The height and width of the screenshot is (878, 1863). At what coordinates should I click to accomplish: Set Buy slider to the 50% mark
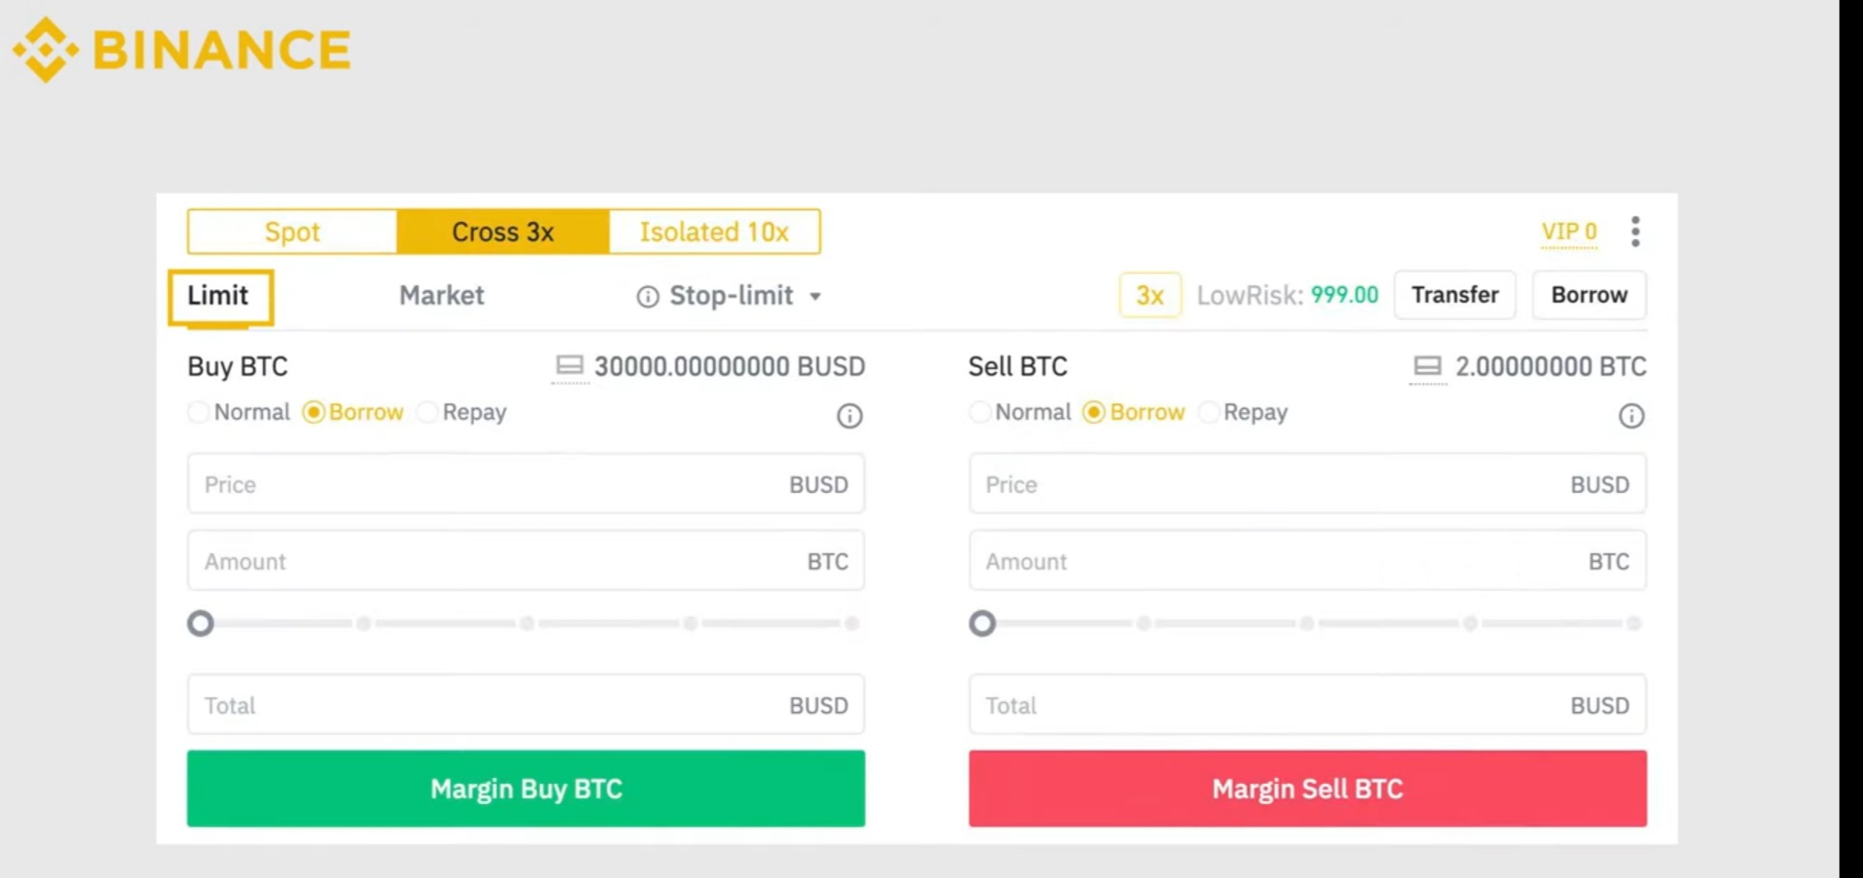527,623
